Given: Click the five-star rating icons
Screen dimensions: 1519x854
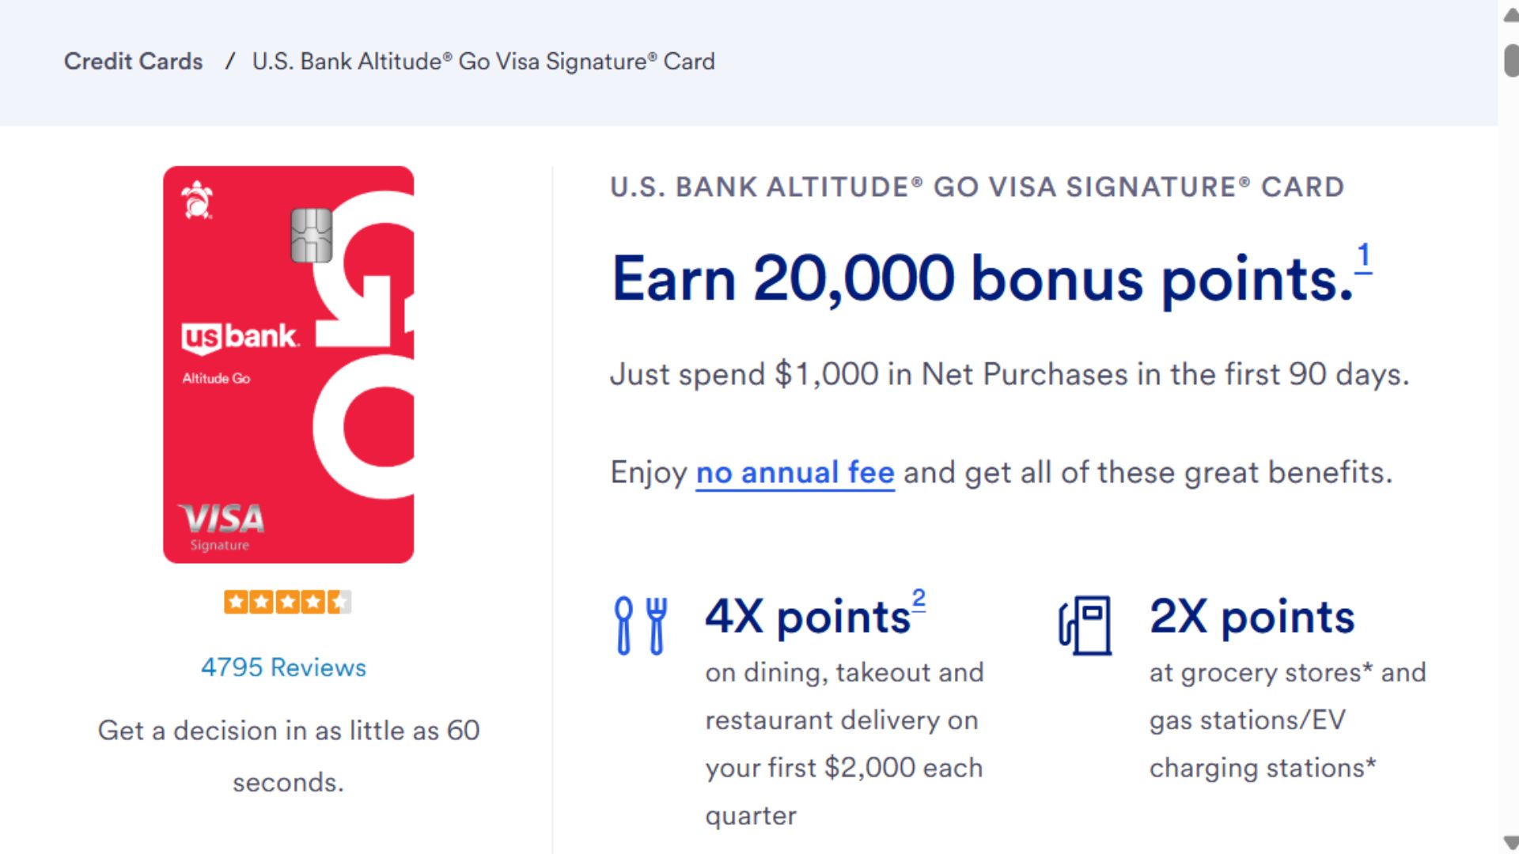Looking at the screenshot, I should (288, 603).
